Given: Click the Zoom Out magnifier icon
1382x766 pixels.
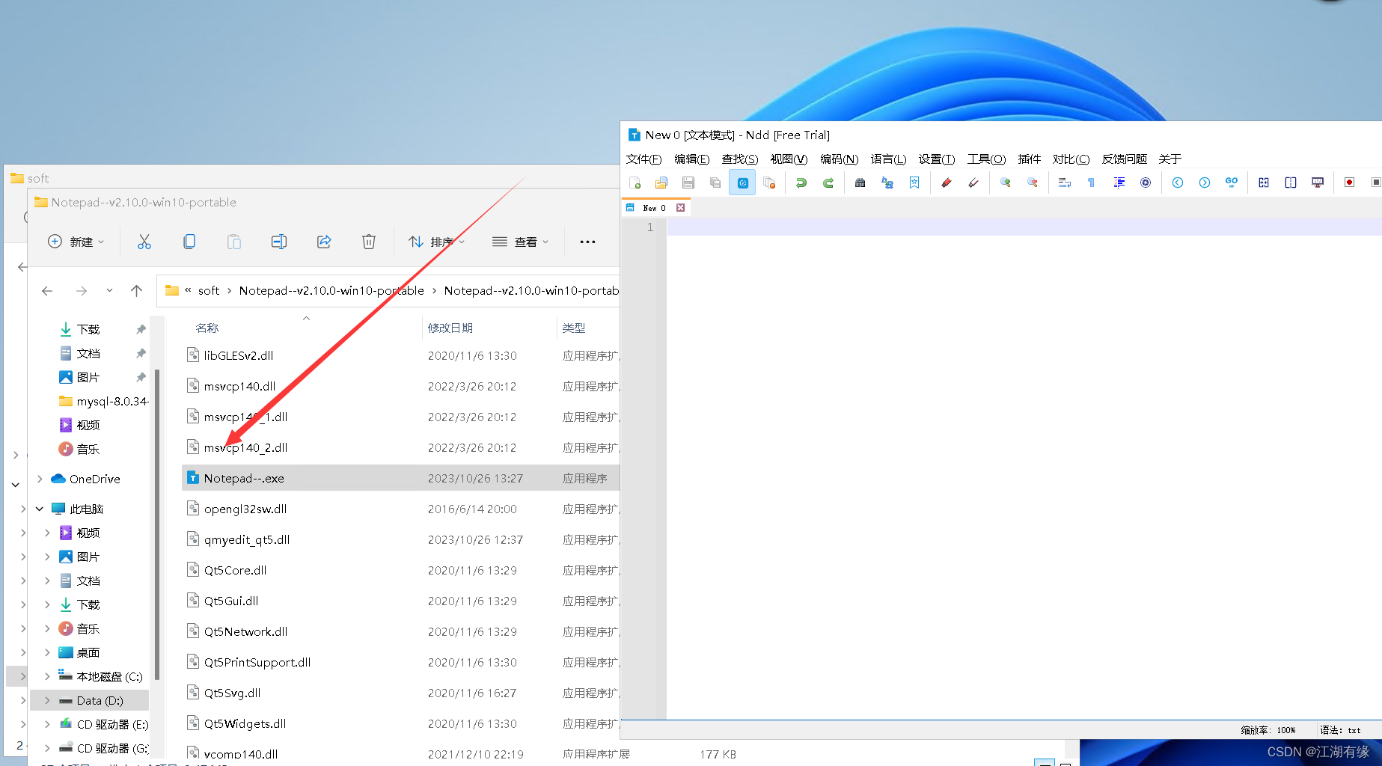Looking at the screenshot, I should tap(1033, 183).
